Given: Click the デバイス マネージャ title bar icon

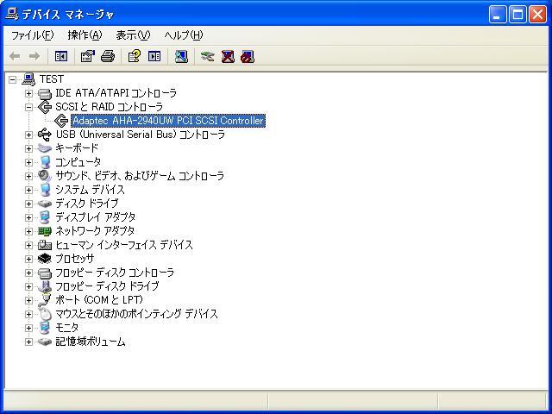Looking at the screenshot, I should (12, 14).
